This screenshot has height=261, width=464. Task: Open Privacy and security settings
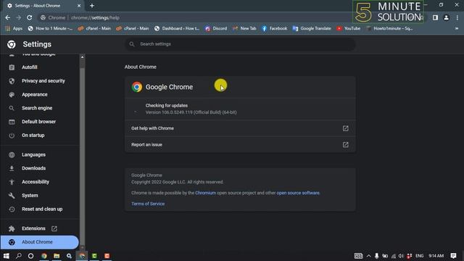click(43, 80)
